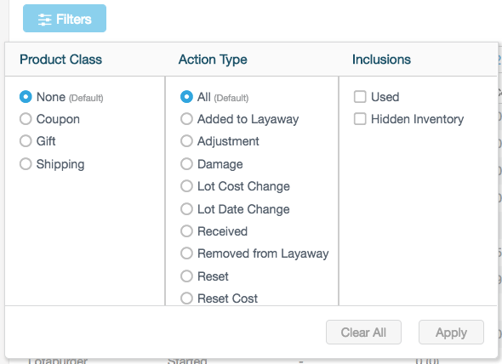Image resolution: width=502 pixels, height=364 pixels.
Task: Choose Added to Layaway action type
Action: click(186, 119)
